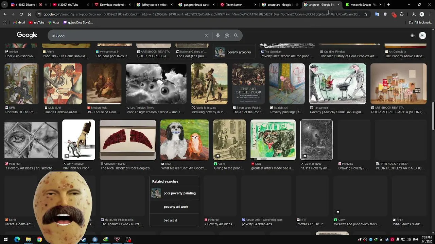The width and height of the screenshot is (435, 244).
Task: Start a voice search with the microphone
Action: (218, 35)
